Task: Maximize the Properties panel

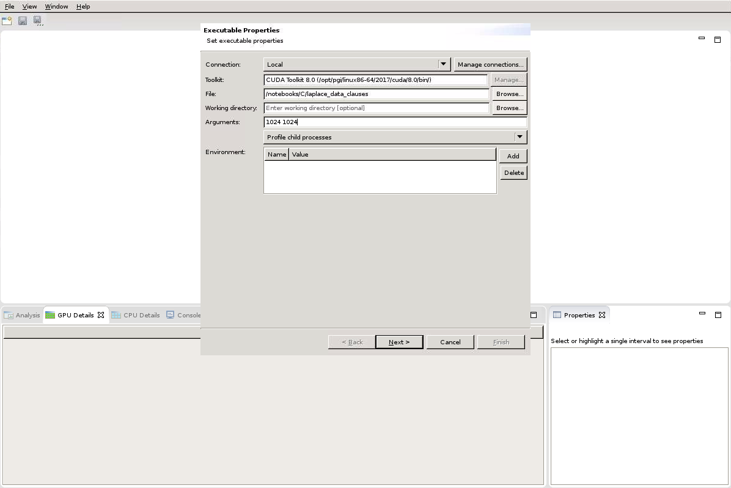Action: (x=718, y=314)
